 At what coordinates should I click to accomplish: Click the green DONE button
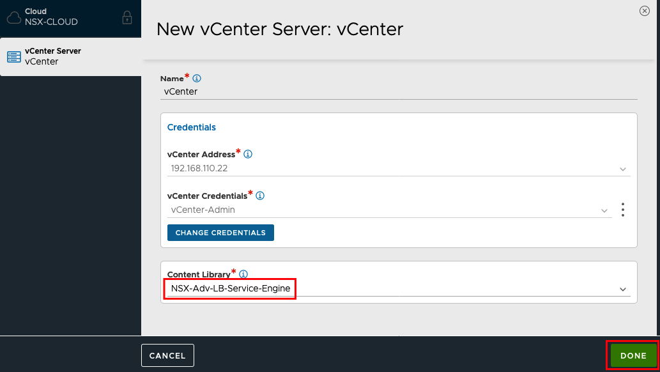click(633, 355)
